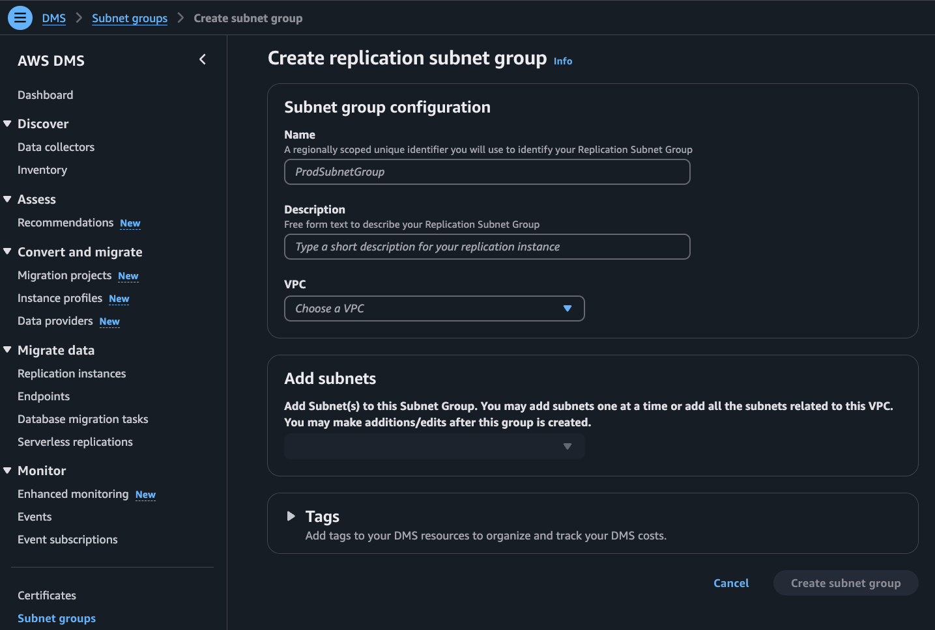Image resolution: width=935 pixels, height=630 pixels.
Task: Expand the Tags section arrow
Action: tap(291, 516)
